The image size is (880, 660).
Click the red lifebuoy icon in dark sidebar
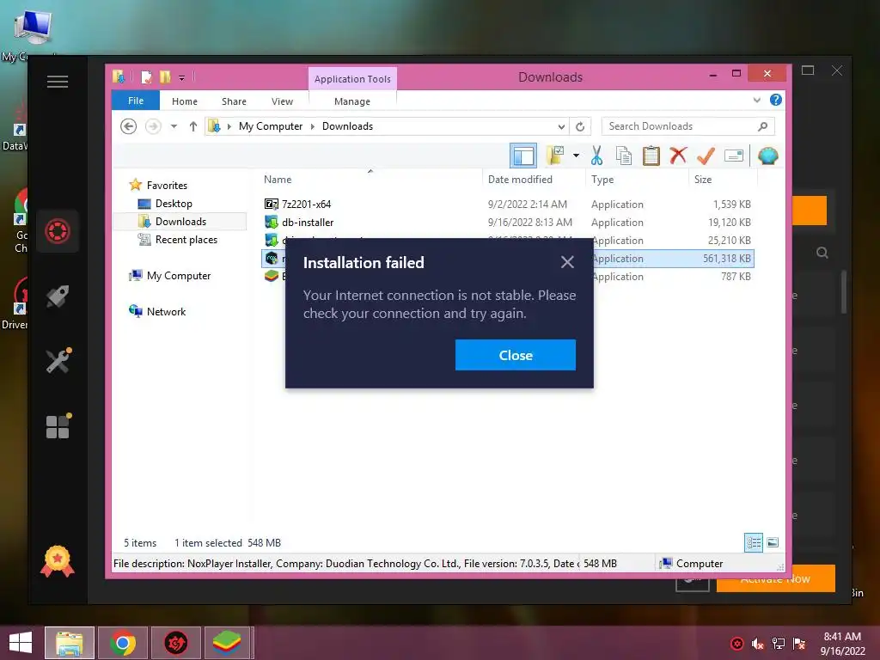[x=58, y=230]
